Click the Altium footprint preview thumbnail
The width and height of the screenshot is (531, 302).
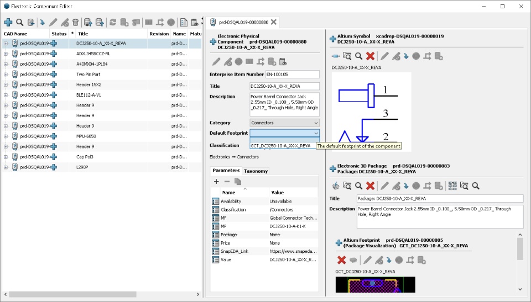point(375,284)
